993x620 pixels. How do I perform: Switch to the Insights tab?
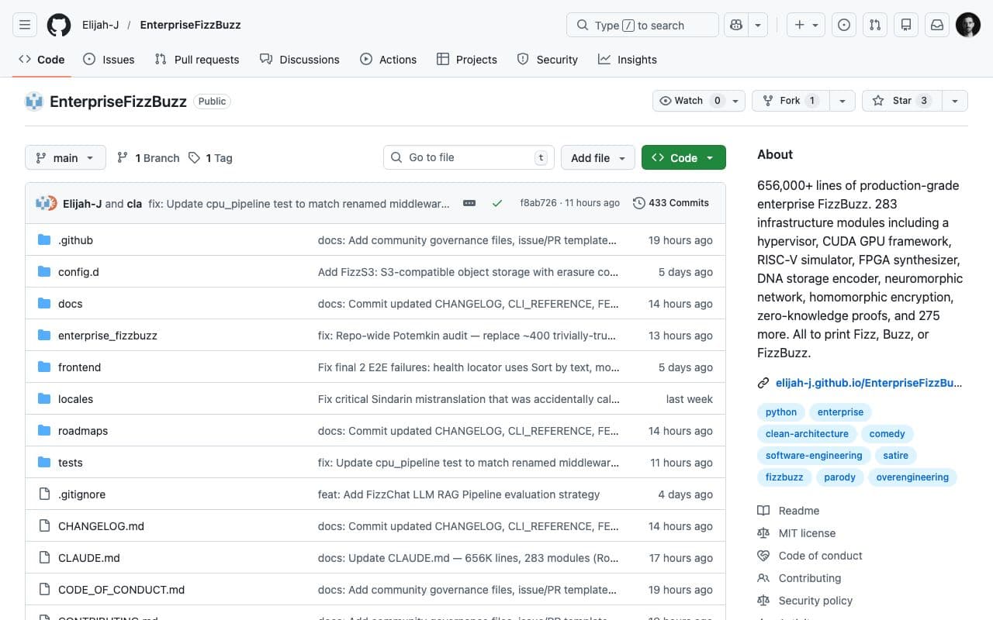point(628,59)
